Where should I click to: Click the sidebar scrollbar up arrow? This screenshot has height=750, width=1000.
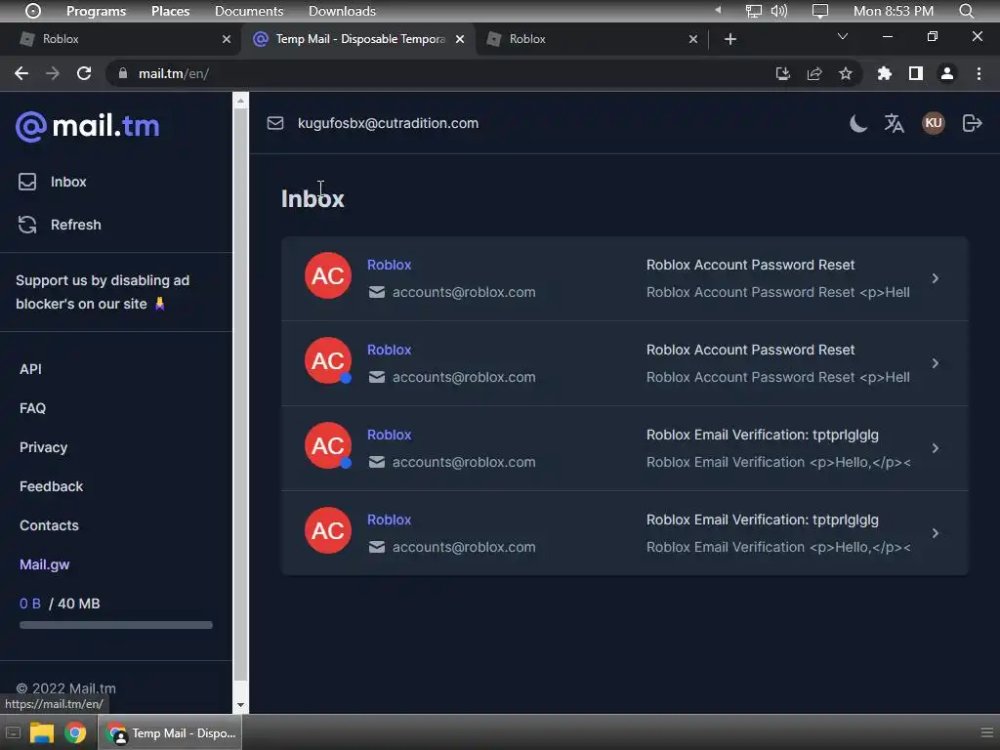[x=240, y=101]
